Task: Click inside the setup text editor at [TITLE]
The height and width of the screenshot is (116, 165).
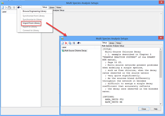Action: (x=107, y=49)
